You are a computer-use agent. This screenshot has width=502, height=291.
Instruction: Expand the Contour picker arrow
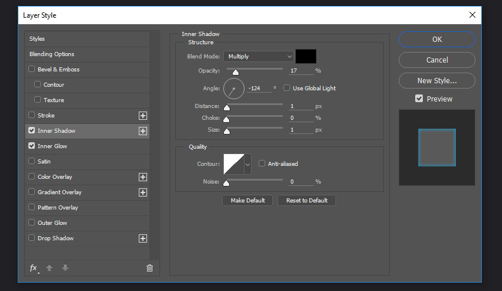247,164
